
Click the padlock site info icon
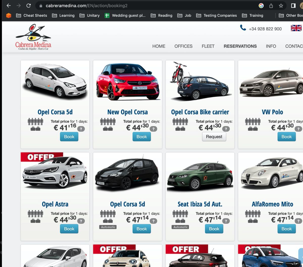click(41, 6)
